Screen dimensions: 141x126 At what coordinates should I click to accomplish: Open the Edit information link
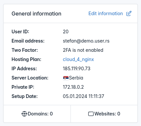106,14
